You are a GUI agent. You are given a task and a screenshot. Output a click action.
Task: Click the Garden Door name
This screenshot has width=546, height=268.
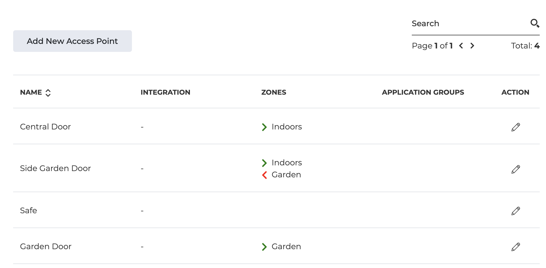pyautogui.click(x=46, y=246)
